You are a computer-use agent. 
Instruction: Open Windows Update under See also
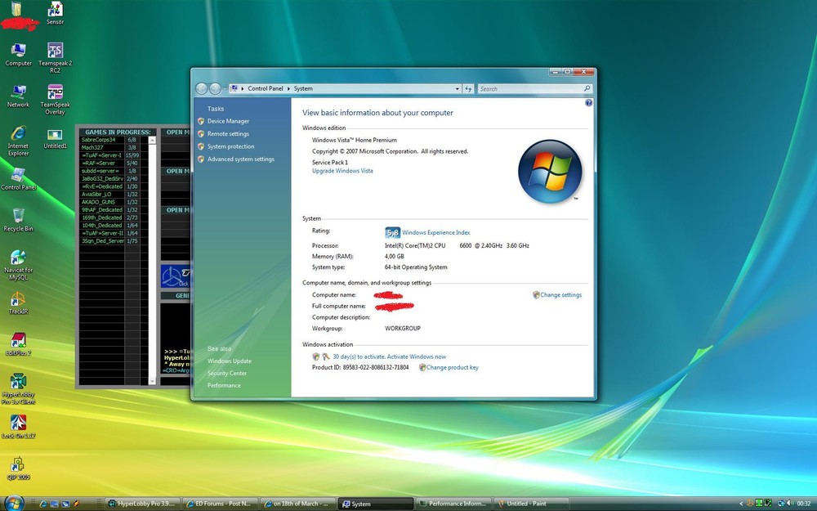[230, 361]
